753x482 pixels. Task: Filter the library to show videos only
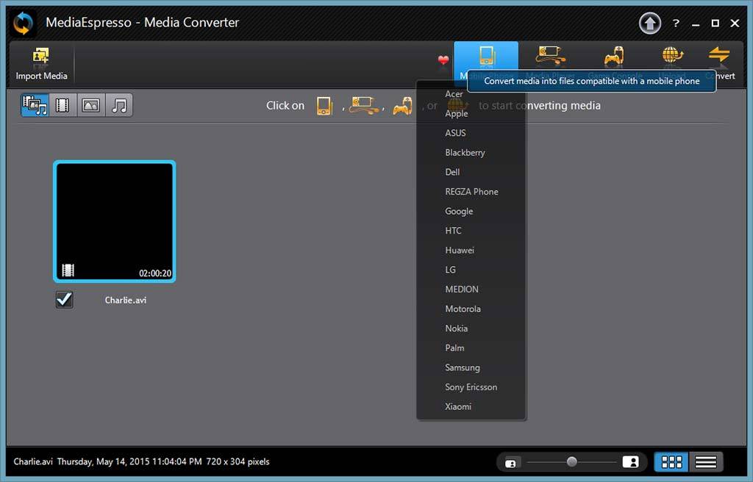click(x=63, y=106)
